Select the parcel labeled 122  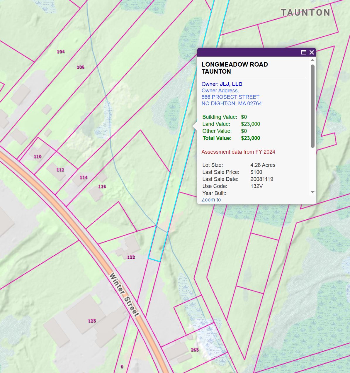[131, 257]
